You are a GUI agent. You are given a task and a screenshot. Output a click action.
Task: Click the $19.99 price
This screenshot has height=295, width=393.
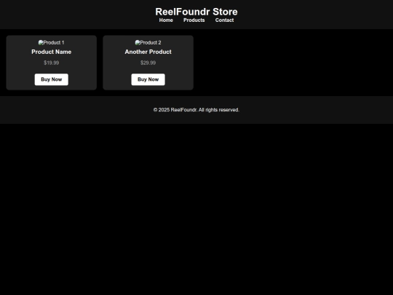(52, 63)
